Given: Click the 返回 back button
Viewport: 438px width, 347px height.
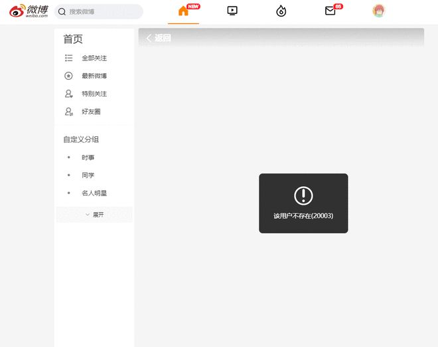Looking at the screenshot, I should (x=159, y=38).
